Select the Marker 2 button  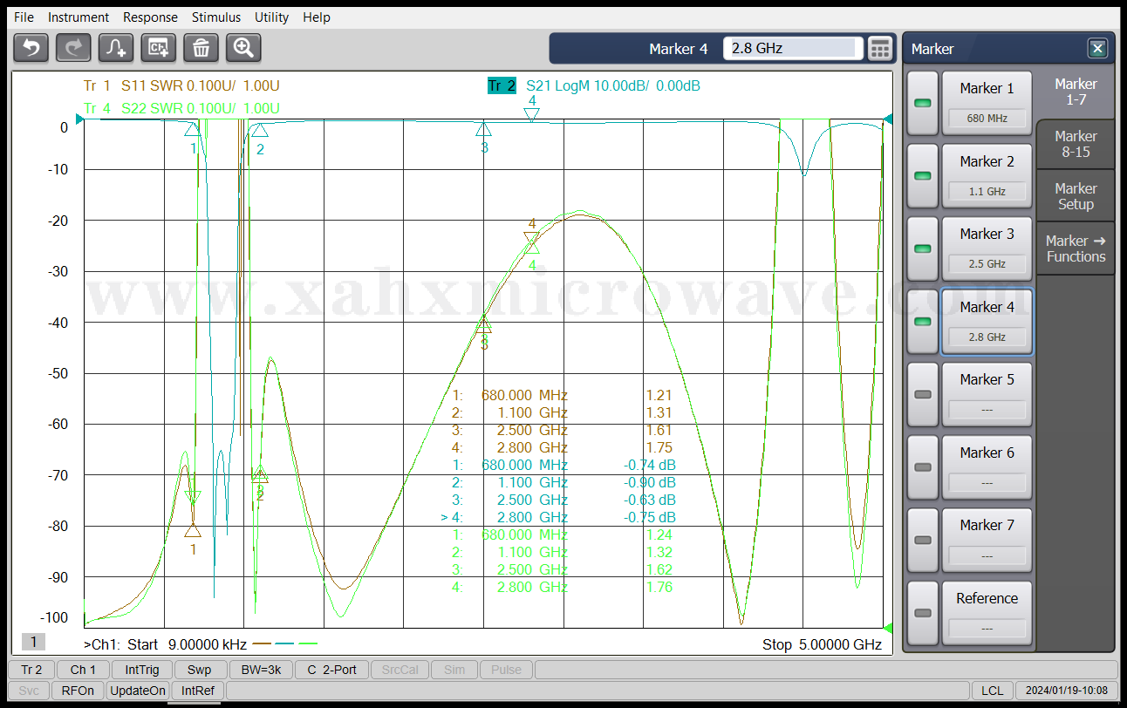(987, 175)
